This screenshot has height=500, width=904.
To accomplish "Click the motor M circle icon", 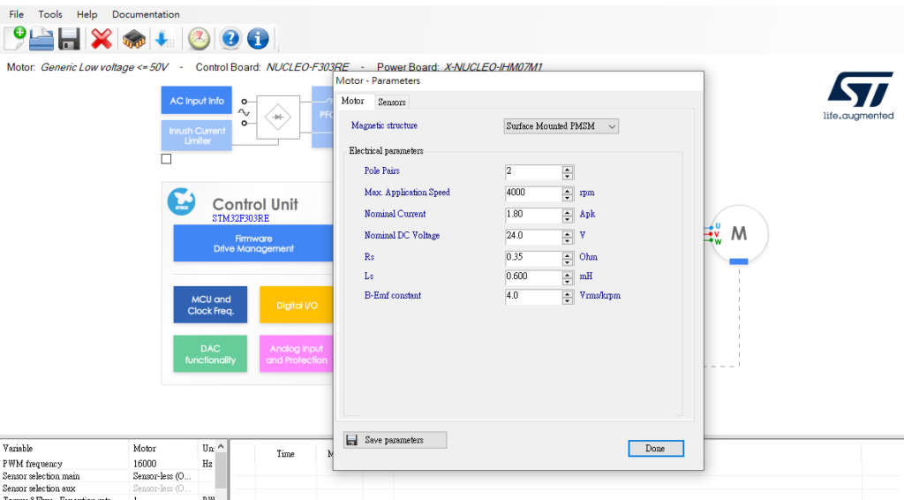I will (739, 233).
